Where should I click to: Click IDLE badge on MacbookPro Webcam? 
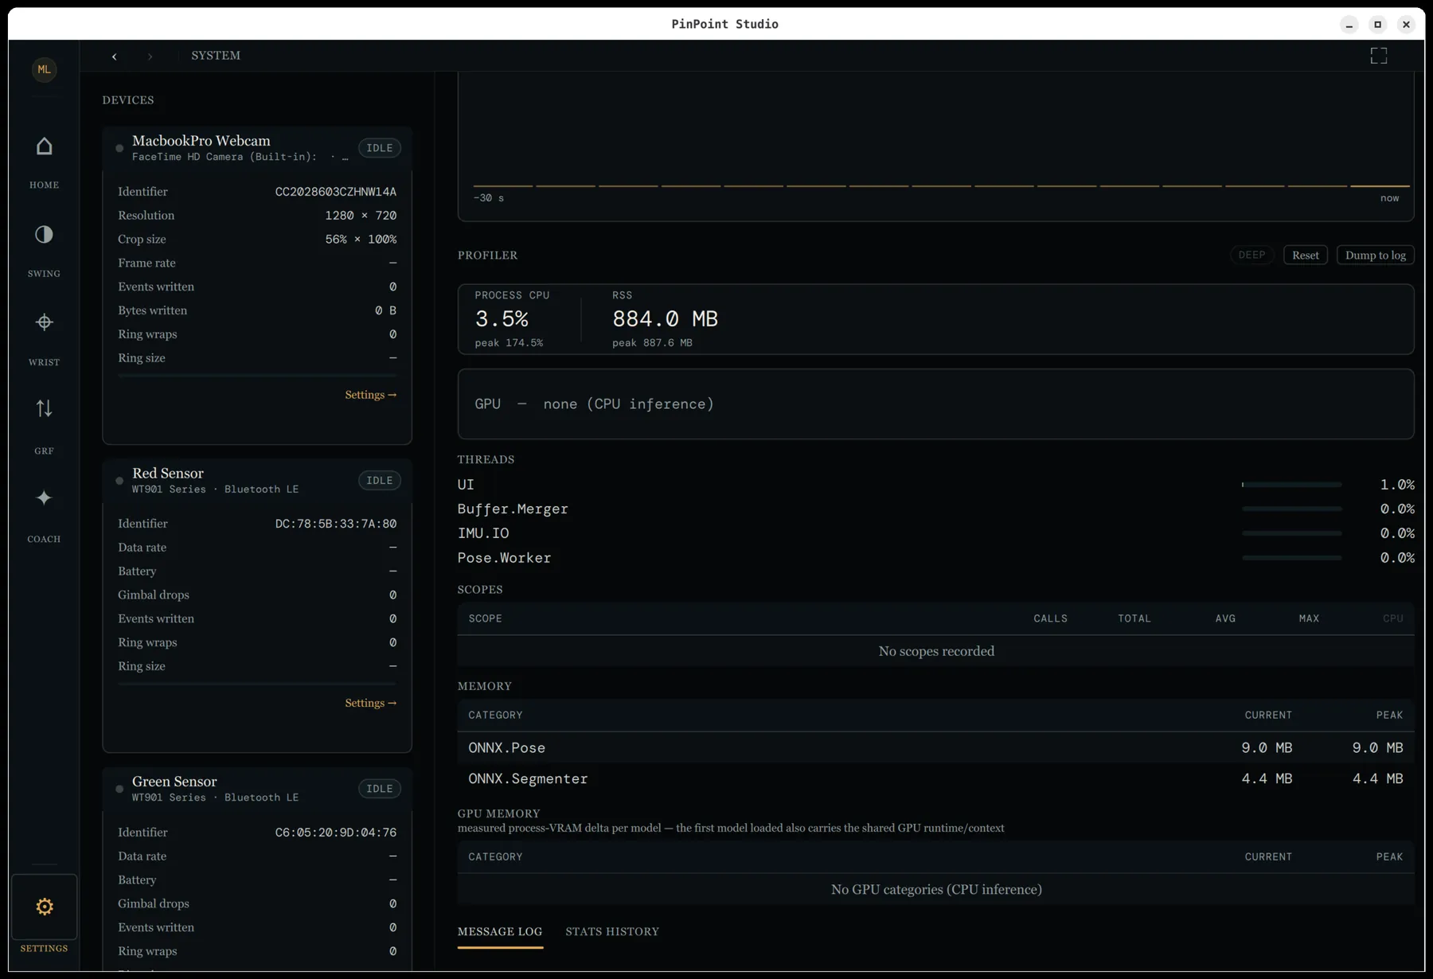[x=380, y=148]
